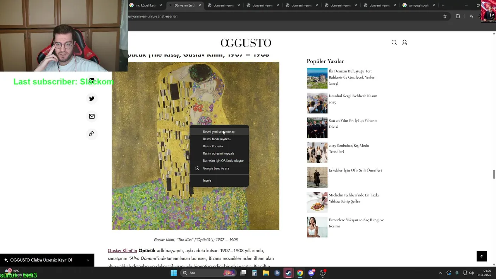Click Ofis Stili Önerileri thumbnail

[317, 177]
